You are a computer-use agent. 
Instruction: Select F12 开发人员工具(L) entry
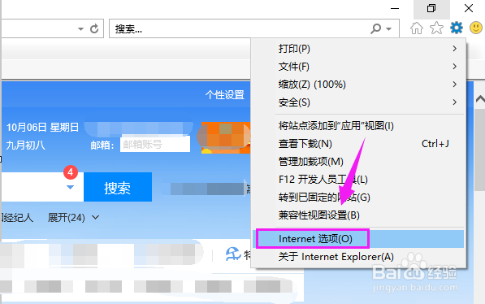(x=359, y=180)
